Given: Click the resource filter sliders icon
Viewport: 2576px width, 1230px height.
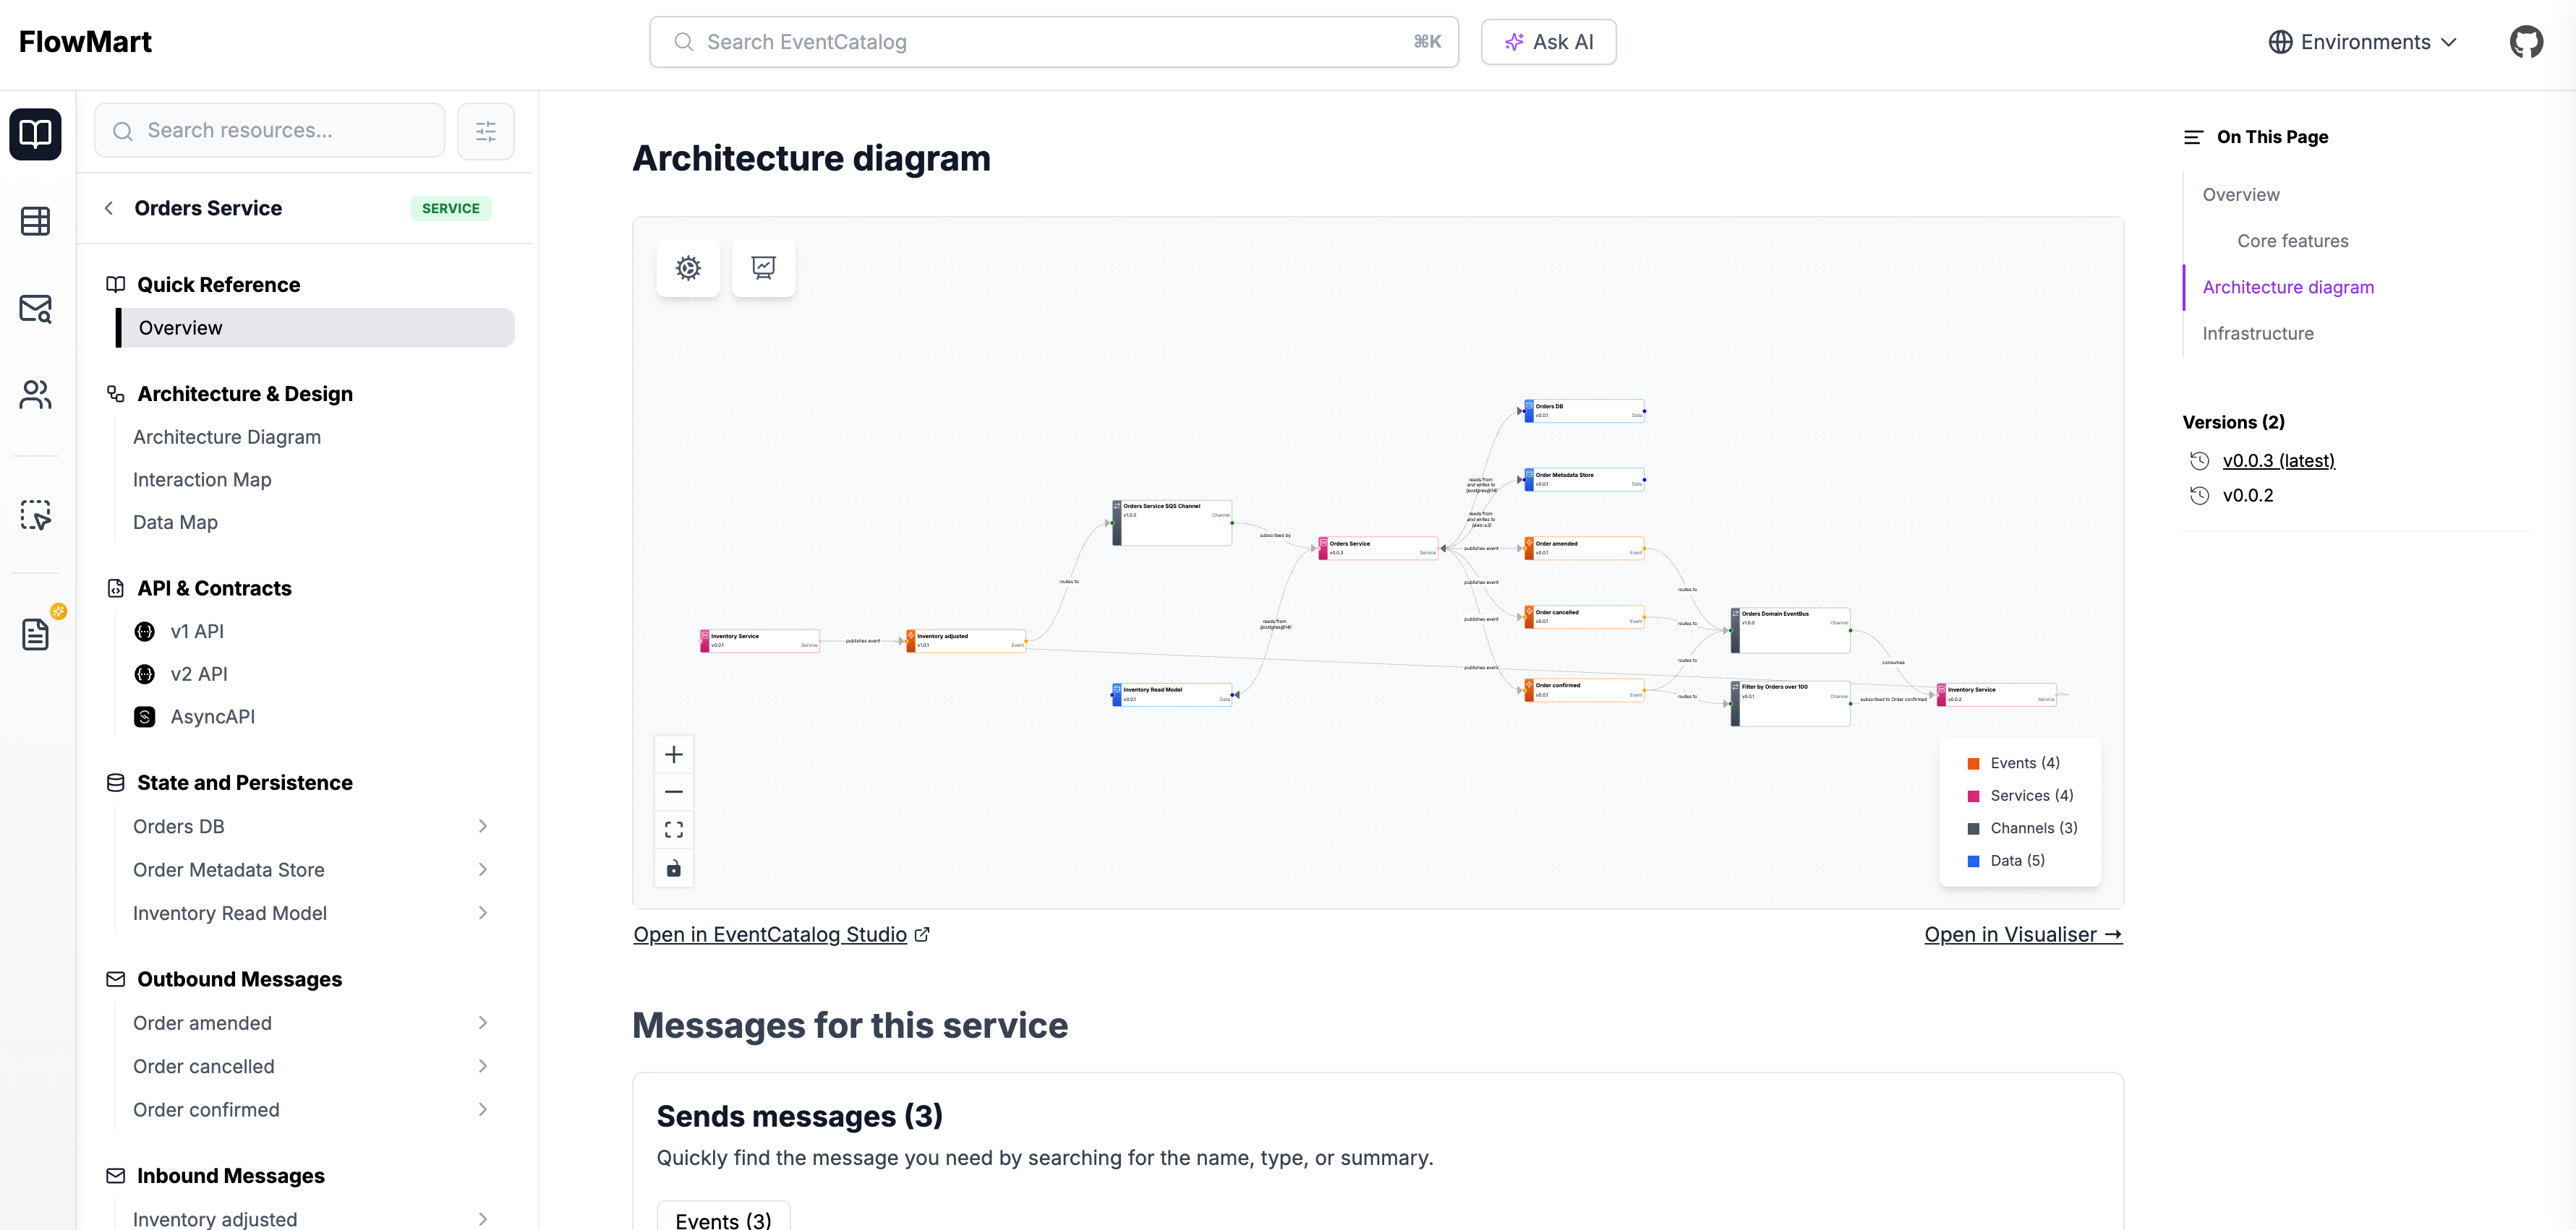Looking at the screenshot, I should coord(486,131).
